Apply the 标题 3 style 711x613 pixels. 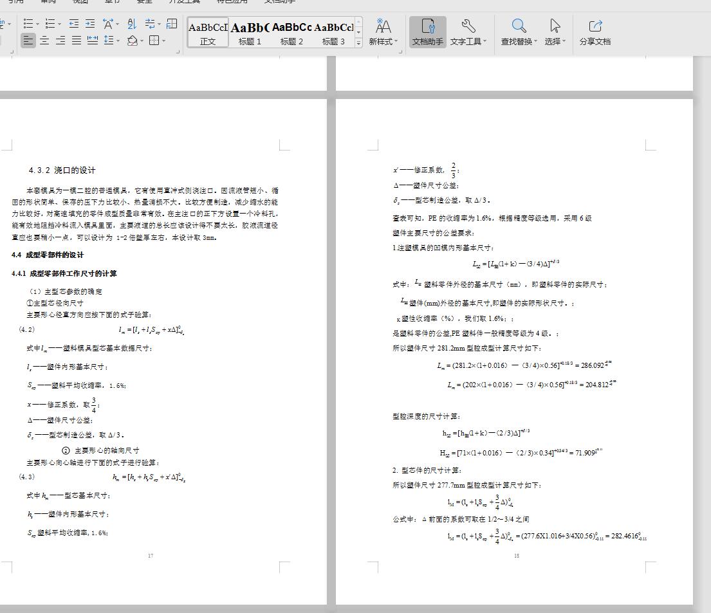pos(333,32)
